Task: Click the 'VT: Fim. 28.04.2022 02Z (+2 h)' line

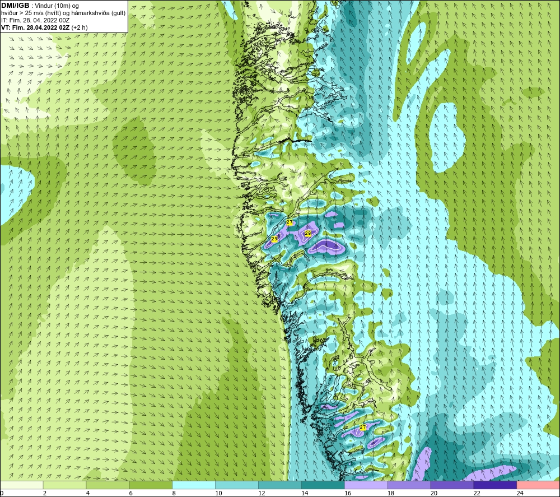Action: (44, 27)
